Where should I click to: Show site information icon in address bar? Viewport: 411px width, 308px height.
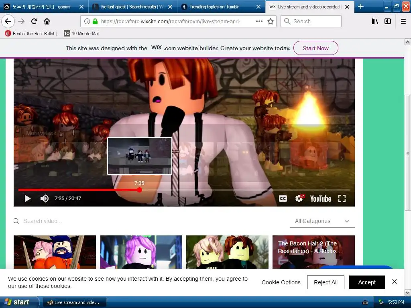[87, 22]
